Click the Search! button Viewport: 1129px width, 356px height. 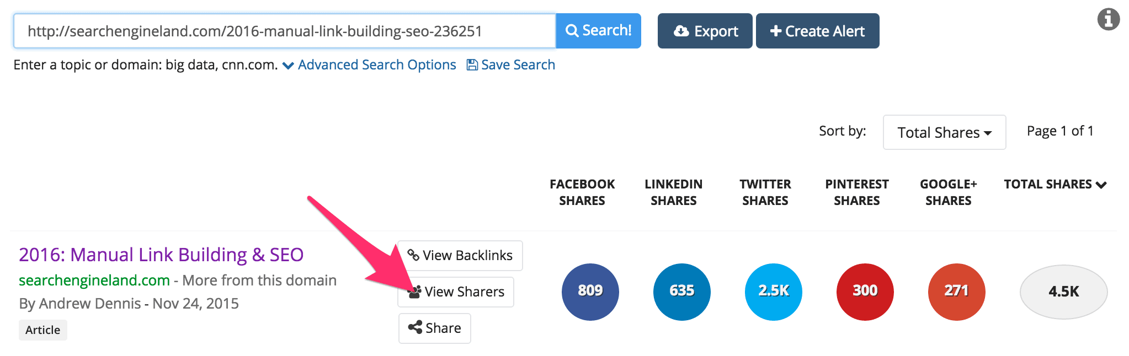tap(598, 31)
